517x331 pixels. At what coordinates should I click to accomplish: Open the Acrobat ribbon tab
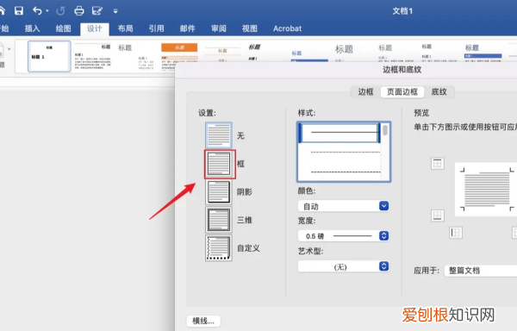pyautogui.click(x=287, y=28)
